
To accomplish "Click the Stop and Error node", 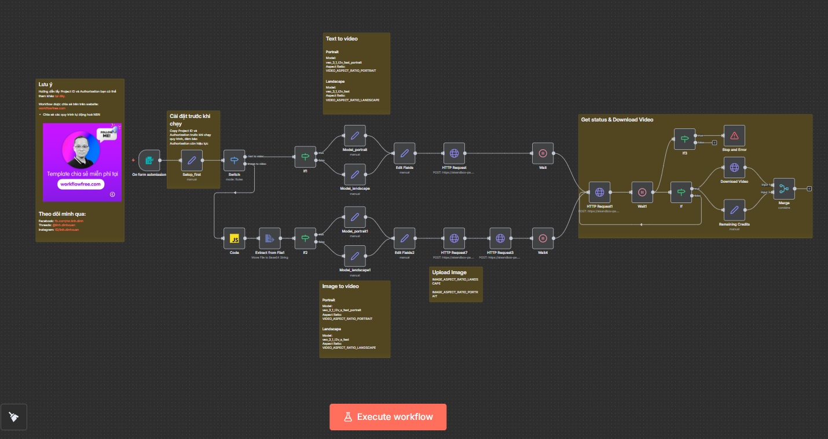I will point(734,136).
